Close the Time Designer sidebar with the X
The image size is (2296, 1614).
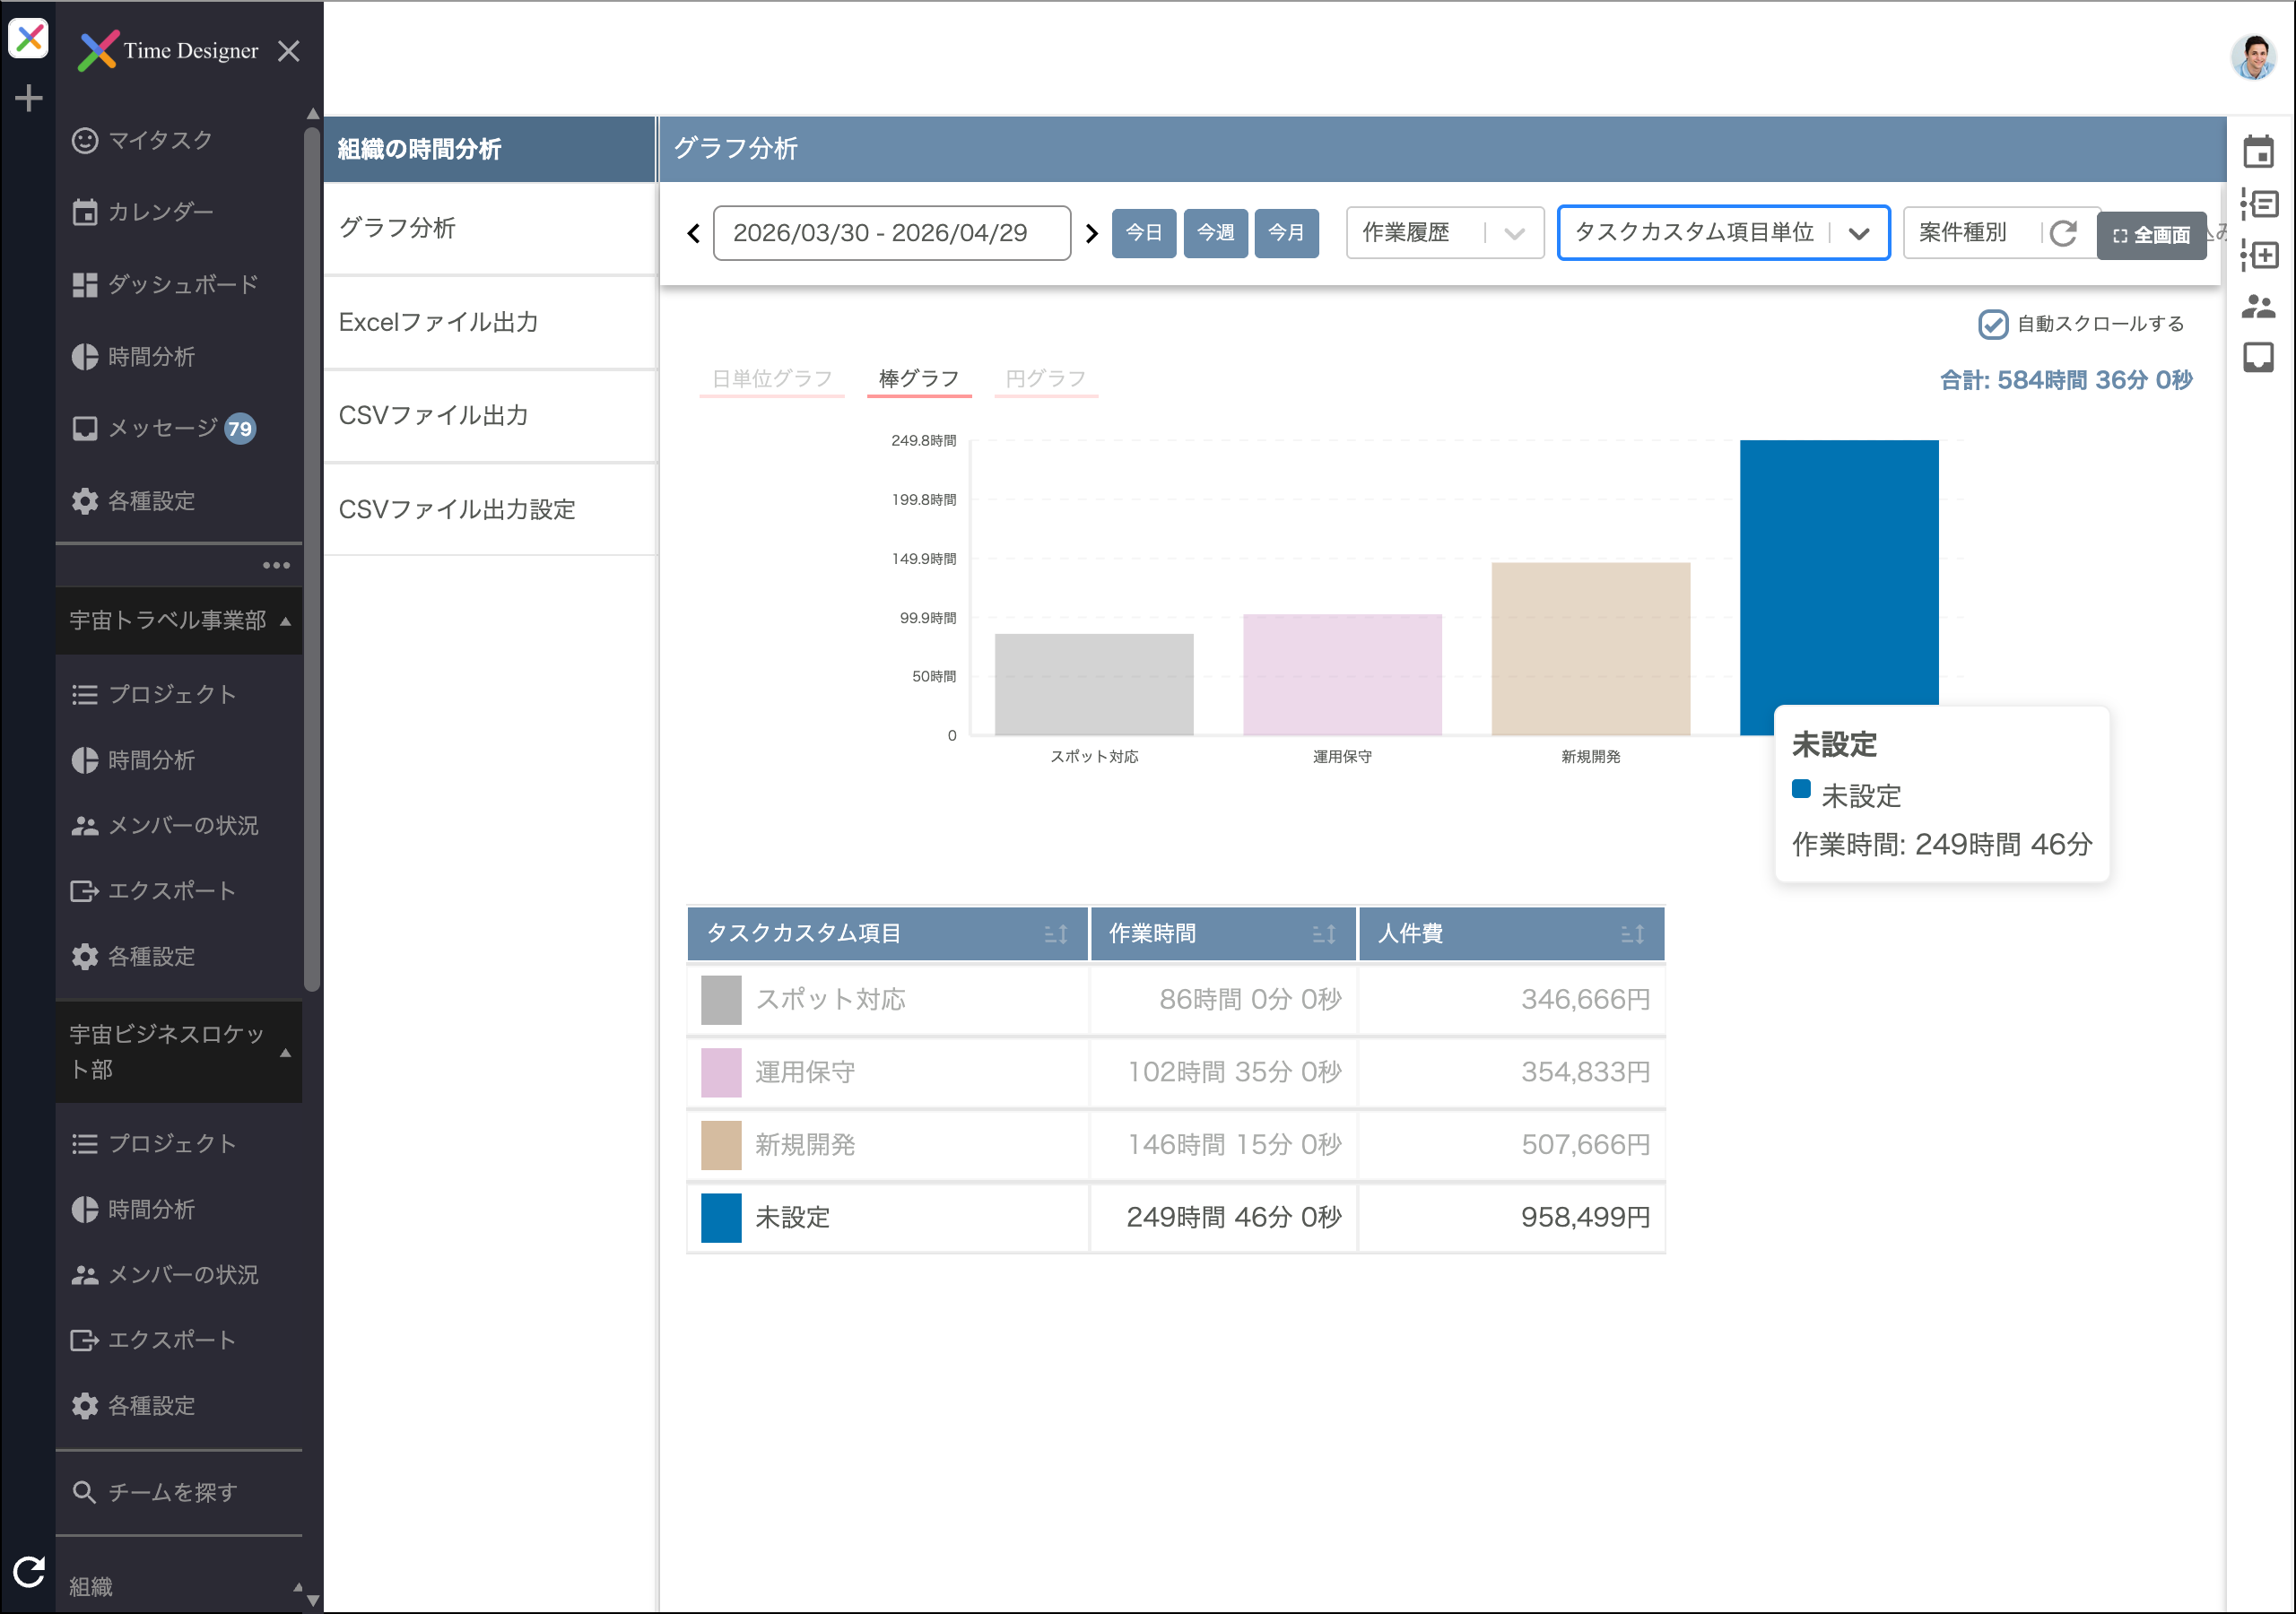[x=288, y=51]
